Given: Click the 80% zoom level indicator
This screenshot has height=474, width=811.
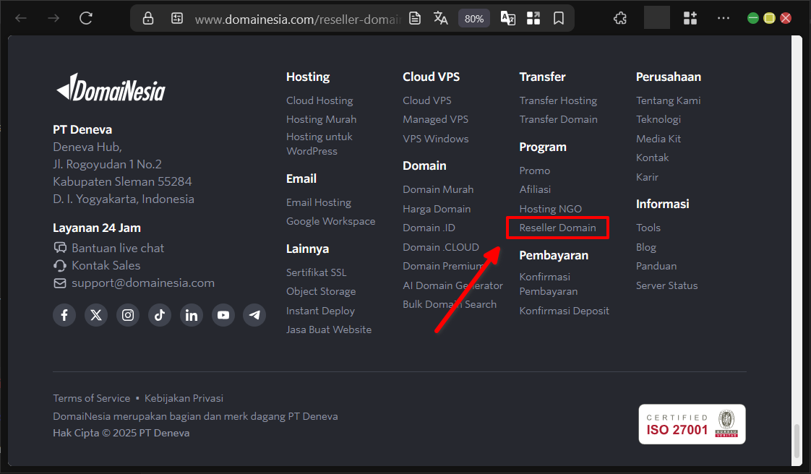Looking at the screenshot, I should (x=474, y=19).
